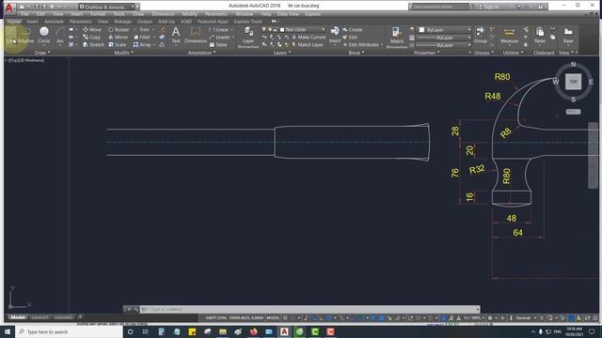
Task: Open the Draw panel expander
Action: 42,53
